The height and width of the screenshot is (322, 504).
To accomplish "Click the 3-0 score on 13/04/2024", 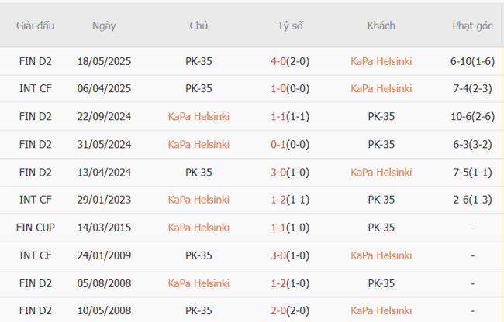I will coord(278,173).
